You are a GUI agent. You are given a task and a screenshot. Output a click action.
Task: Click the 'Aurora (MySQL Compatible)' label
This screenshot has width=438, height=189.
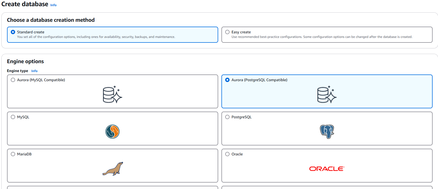[41, 80]
